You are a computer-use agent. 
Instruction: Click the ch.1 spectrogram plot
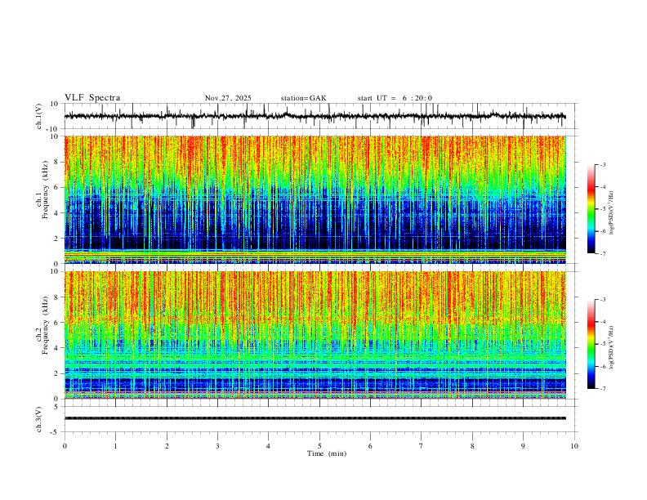pos(315,199)
